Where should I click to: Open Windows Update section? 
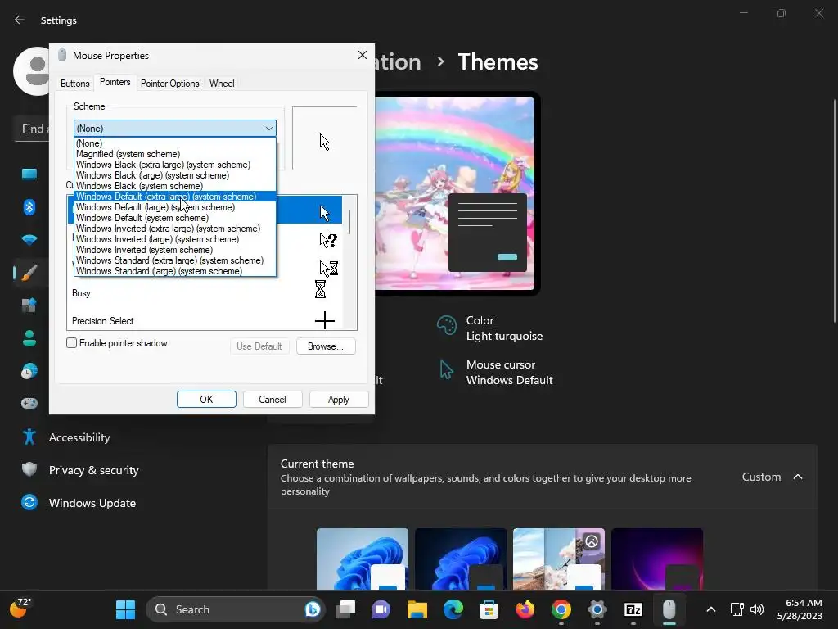tap(92, 503)
